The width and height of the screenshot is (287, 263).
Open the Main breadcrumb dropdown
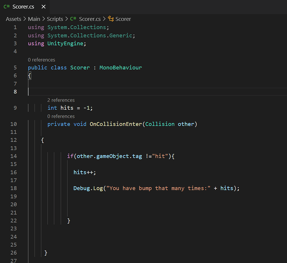34,19
